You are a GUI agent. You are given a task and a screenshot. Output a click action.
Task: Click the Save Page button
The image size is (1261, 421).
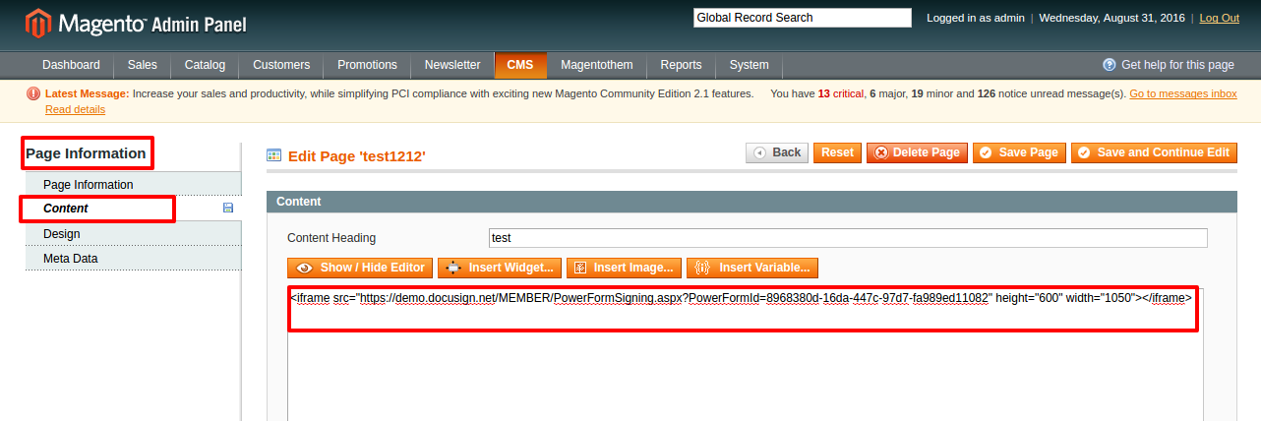tap(1019, 152)
